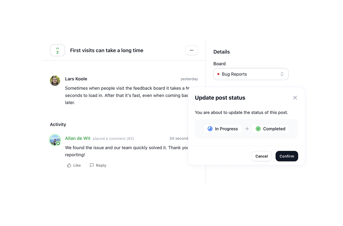Screen dimensions: 343x226
Task: Click the In Progress status icon
Action: pyautogui.click(x=210, y=129)
